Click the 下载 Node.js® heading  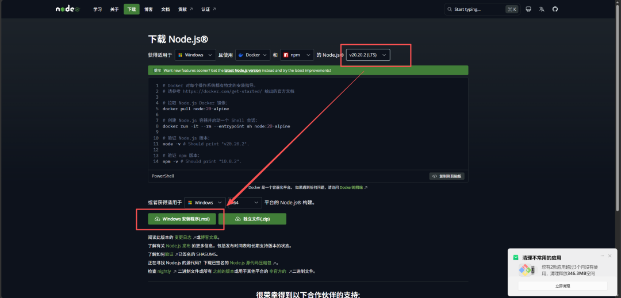click(178, 39)
